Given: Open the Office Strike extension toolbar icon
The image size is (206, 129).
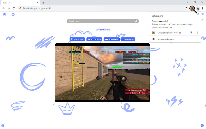Looking at the screenshot, I should 192,8.
